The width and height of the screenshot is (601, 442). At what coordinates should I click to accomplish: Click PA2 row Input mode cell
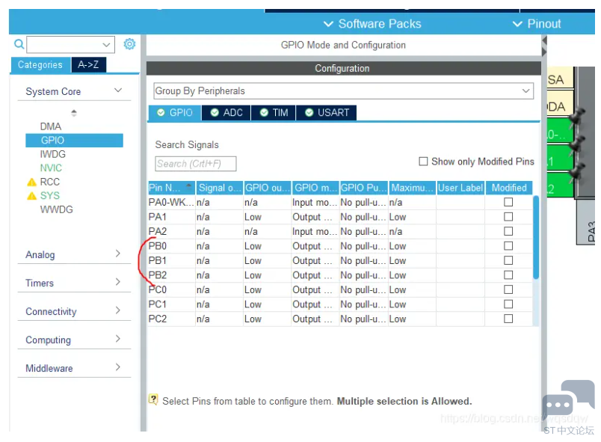[315, 232]
